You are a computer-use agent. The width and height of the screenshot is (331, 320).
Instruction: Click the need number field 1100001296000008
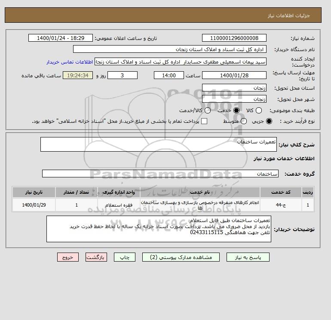click(x=234, y=38)
